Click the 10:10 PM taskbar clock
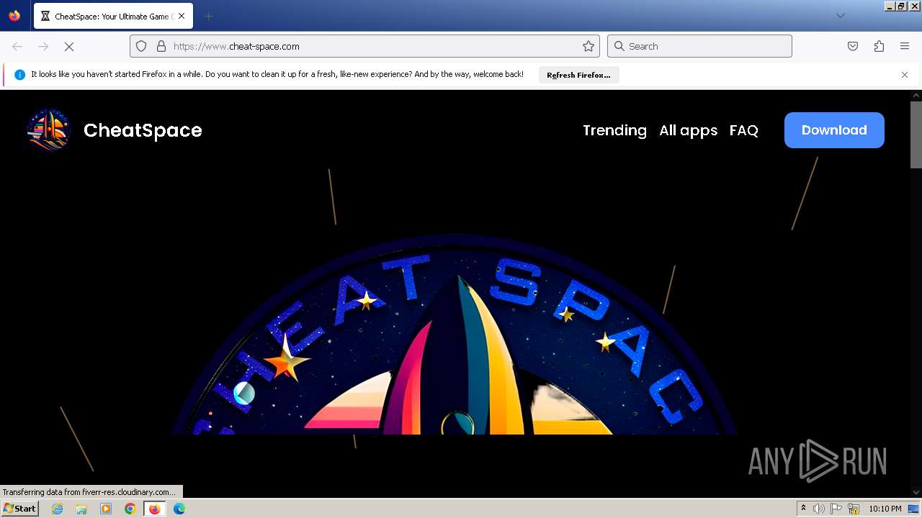This screenshot has width=922, height=518. coord(885,509)
